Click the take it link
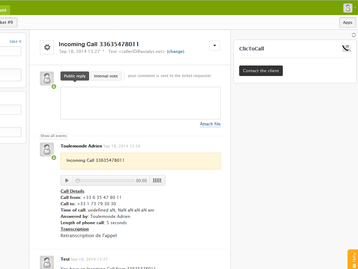The height and width of the screenshot is (269, 358). pyautogui.click(x=15, y=41)
